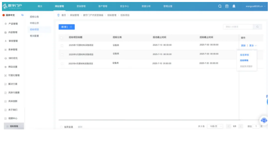Click the keyword search magnifier button
269x143 pixels.
click(x=257, y=27)
